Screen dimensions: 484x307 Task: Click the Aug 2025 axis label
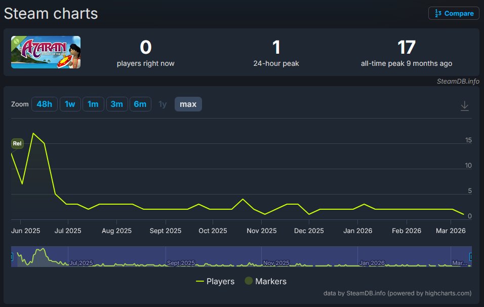point(116,231)
